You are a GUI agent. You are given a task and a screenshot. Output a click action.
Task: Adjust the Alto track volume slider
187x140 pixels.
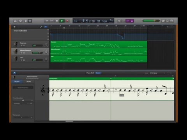pyautogui.click(x=37, y=60)
